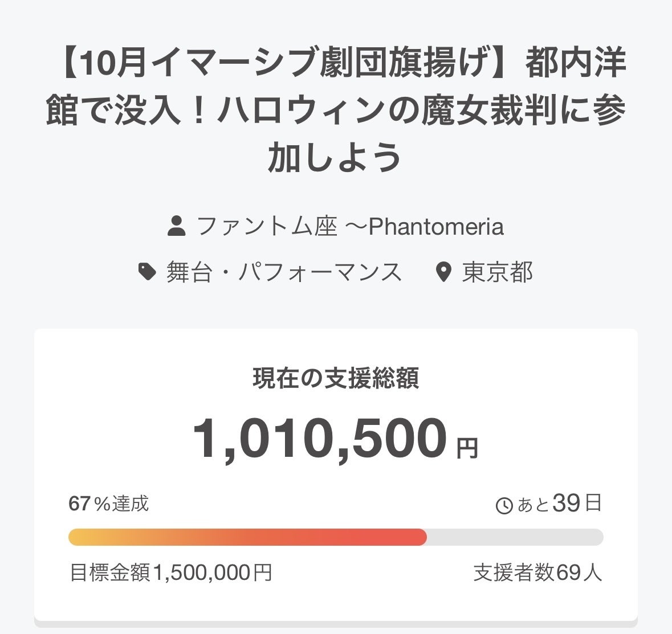
Task: Select the 東京都 location link
Action: (x=497, y=272)
